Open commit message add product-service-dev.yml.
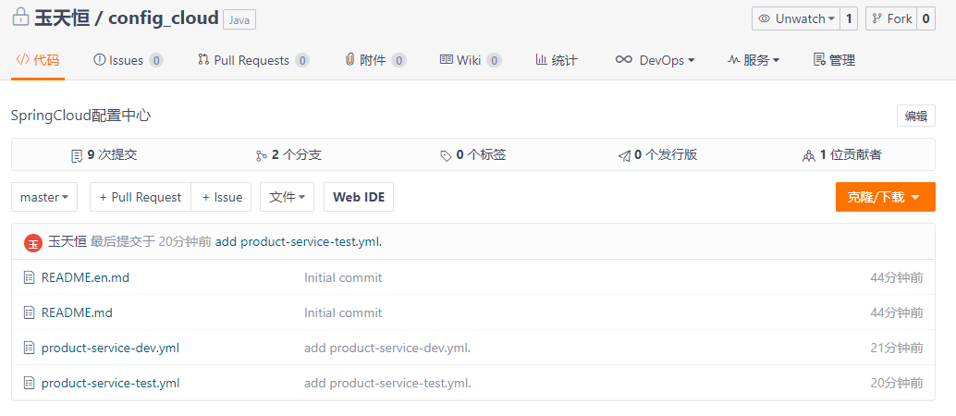 [387, 349]
